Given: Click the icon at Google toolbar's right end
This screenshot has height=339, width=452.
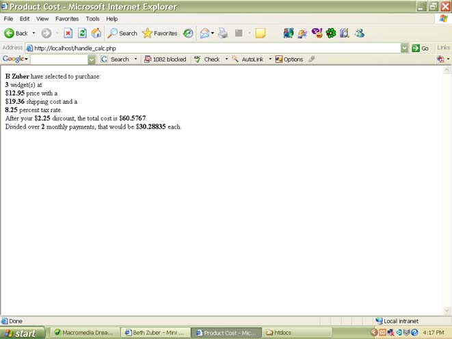Looking at the screenshot, I should pyautogui.click(x=440, y=59).
